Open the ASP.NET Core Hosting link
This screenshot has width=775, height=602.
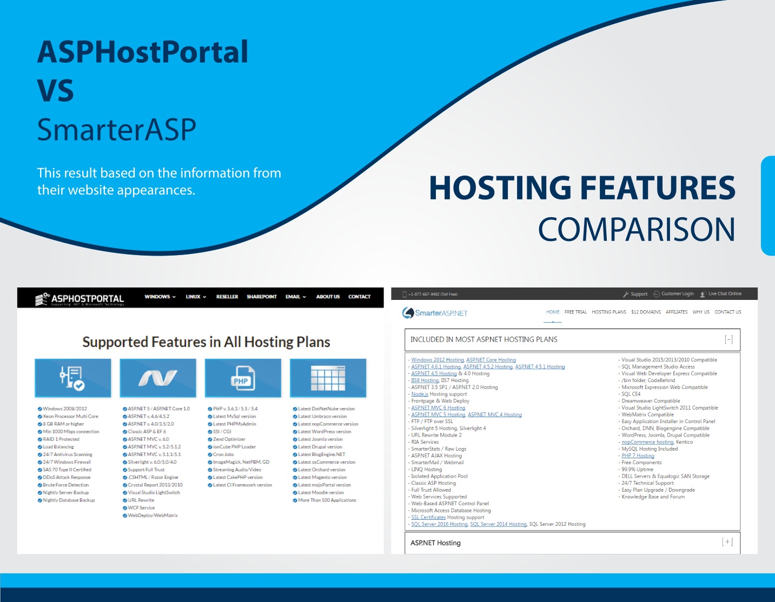(491, 360)
